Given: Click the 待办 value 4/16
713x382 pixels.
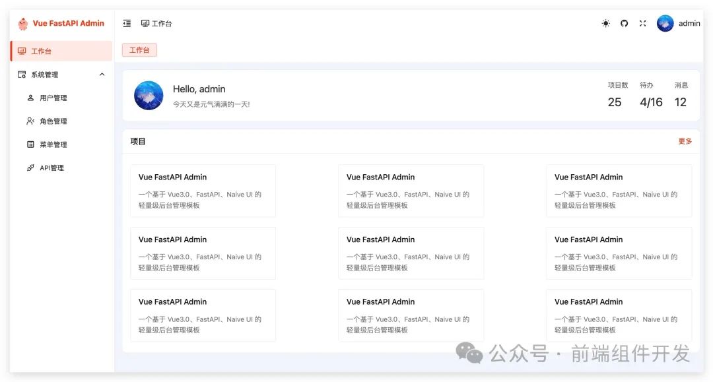Looking at the screenshot, I should 651,102.
